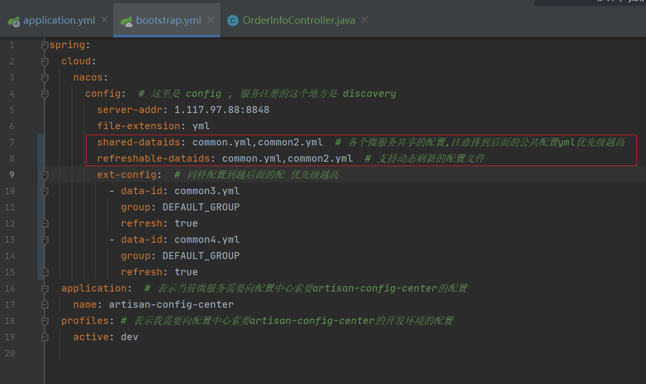Click the Spring icon on application.yml tab
Viewport: 646px width, 384px height.
[14, 22]
